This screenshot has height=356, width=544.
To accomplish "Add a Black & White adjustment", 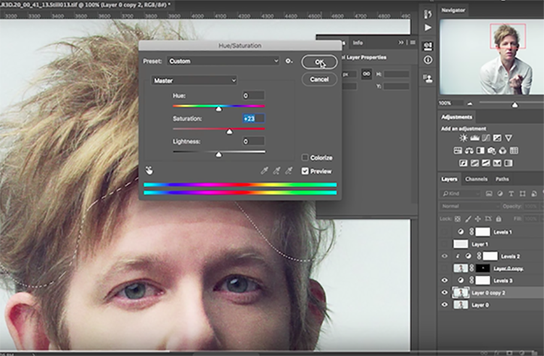I will (480, 150).
